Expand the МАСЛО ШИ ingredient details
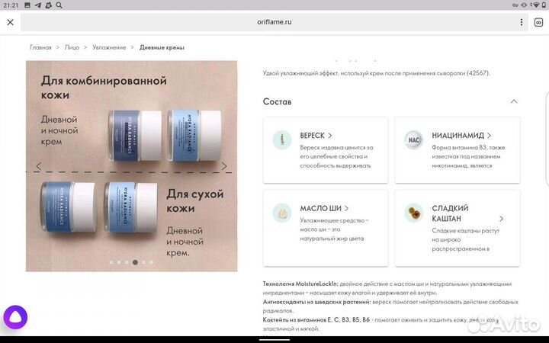This screenshot has height=343, width=549. pyautogui.click(x=324, y=208)
